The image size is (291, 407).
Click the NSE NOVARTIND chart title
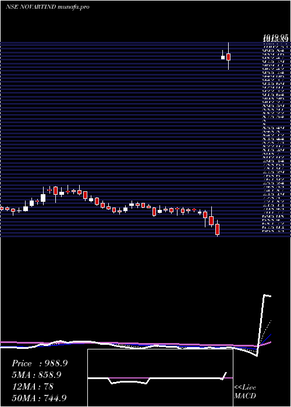point(30,7)
